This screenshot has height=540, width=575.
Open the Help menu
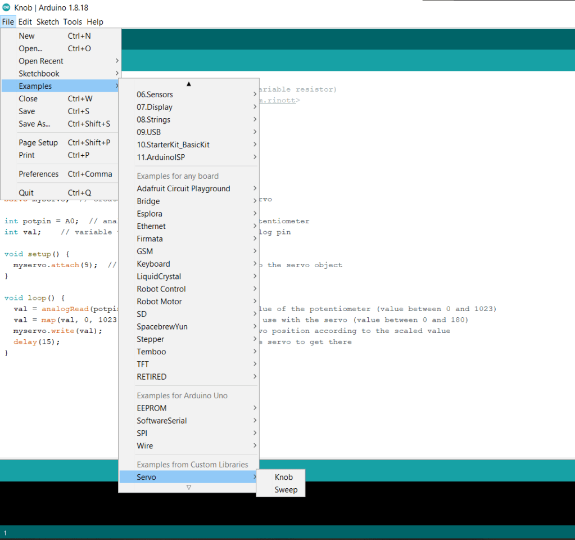(x=95, y=22)
